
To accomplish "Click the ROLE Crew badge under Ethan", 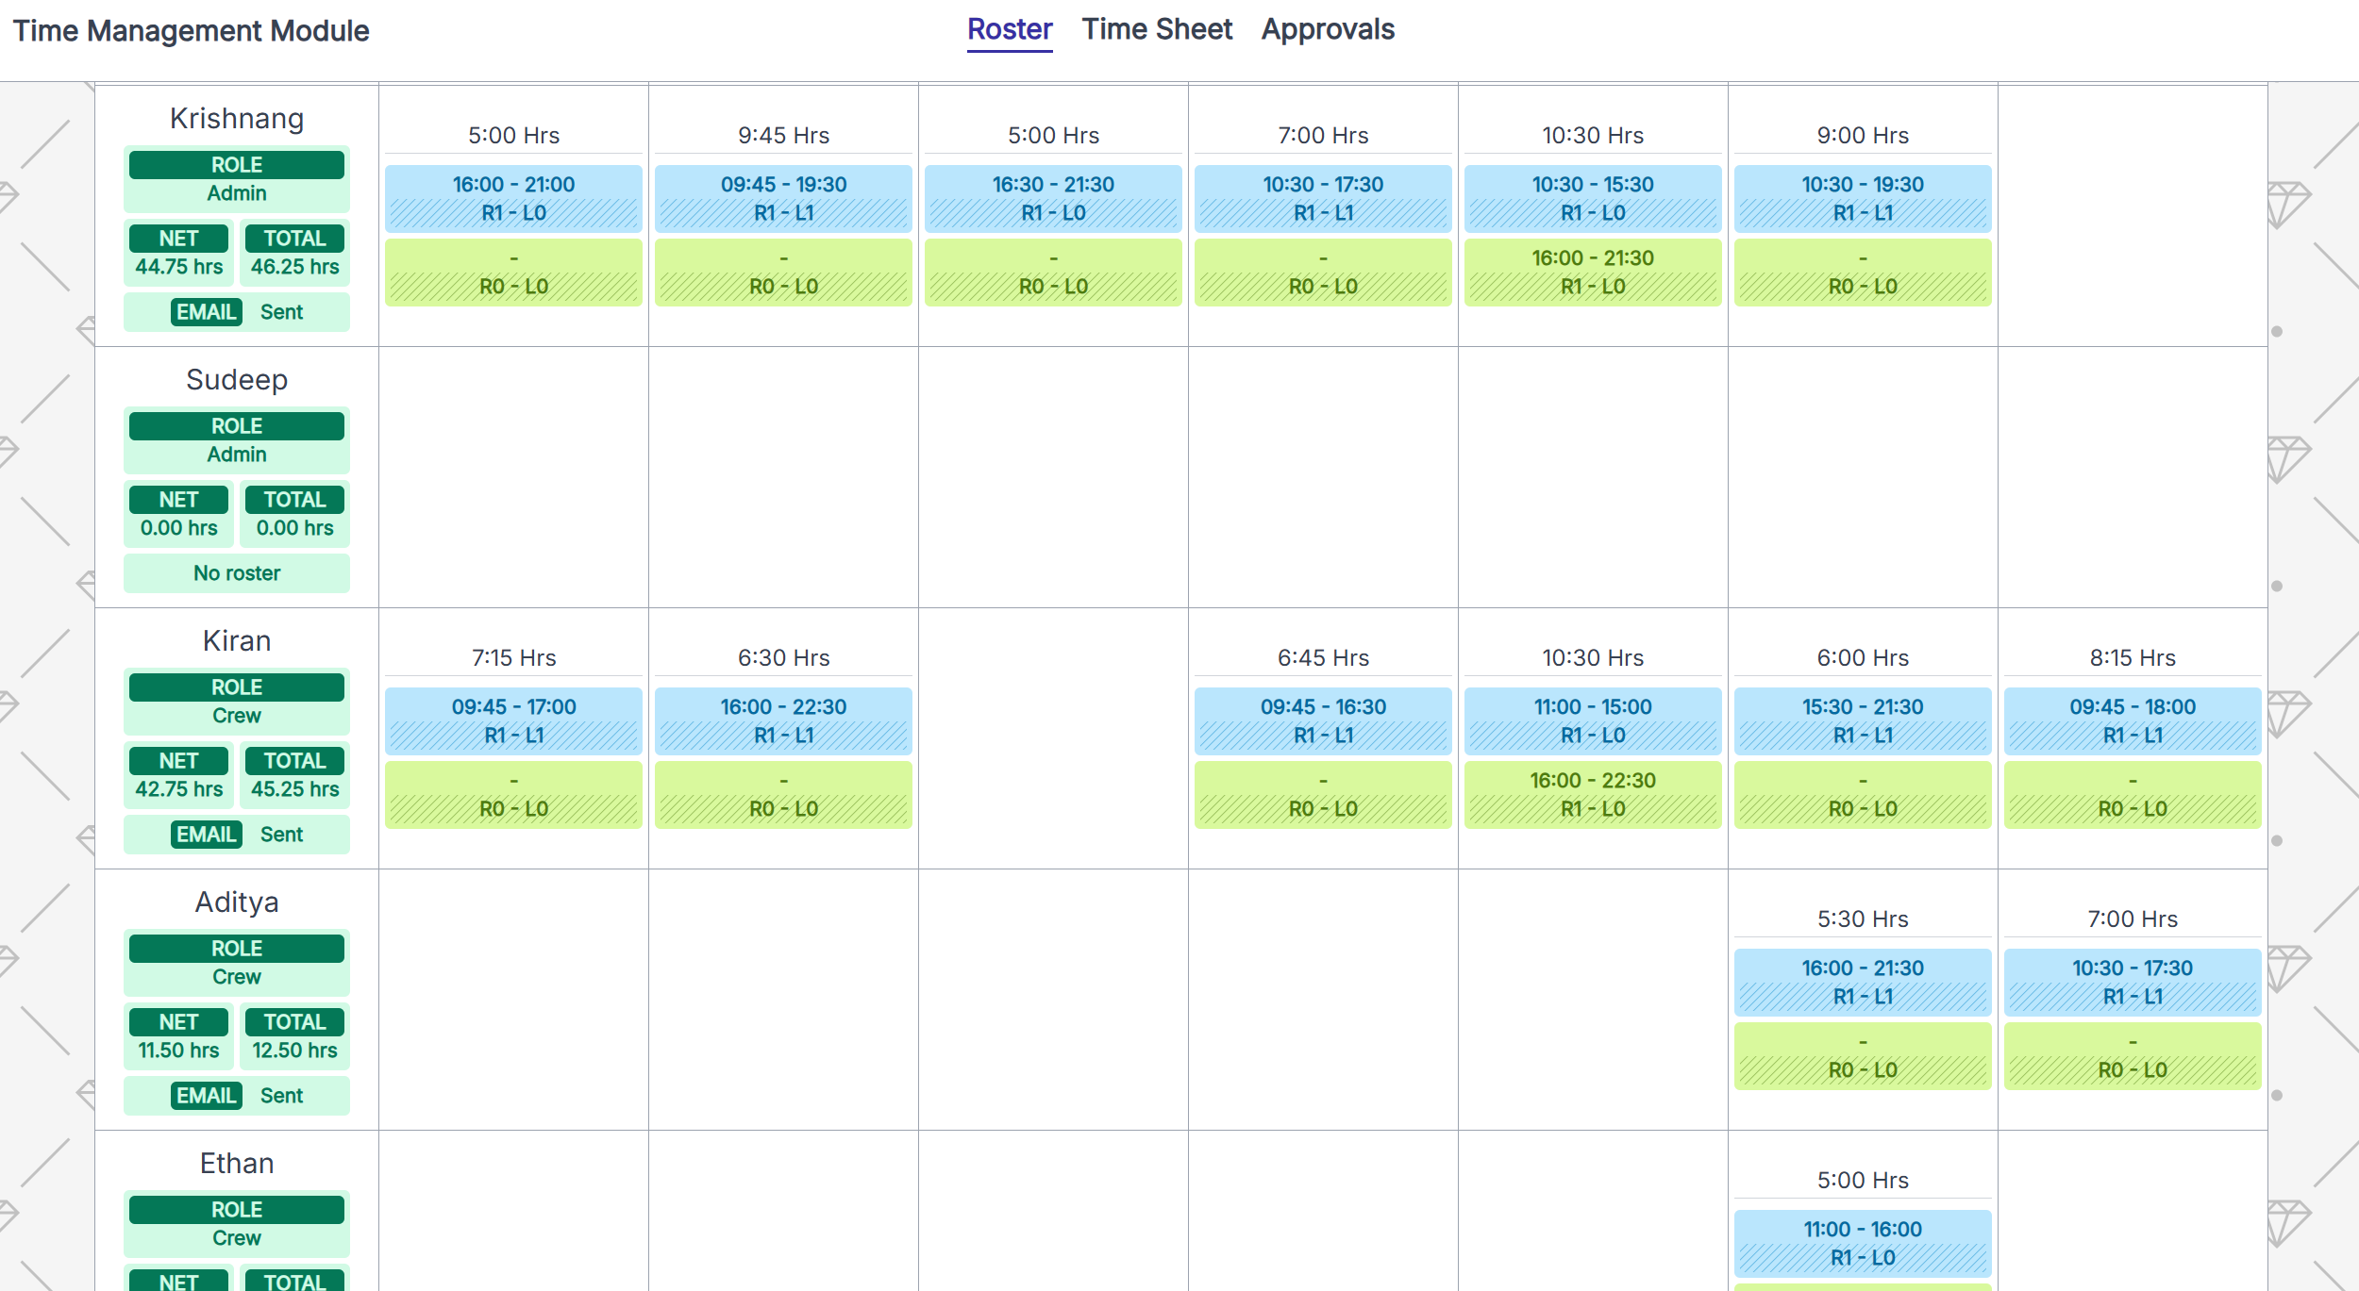I will coord(236,1223).
